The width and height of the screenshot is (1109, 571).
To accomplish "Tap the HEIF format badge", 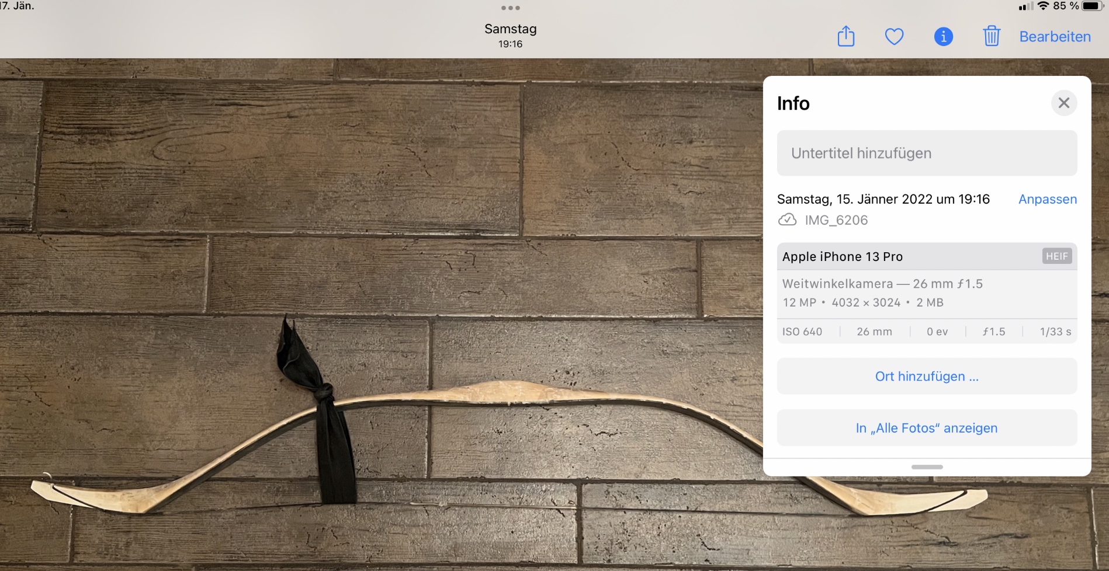I will pyautogui.click(x=1056, y=256).
